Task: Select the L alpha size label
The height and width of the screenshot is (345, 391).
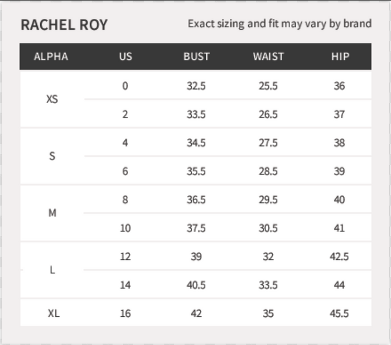Action: coord(52,270)
